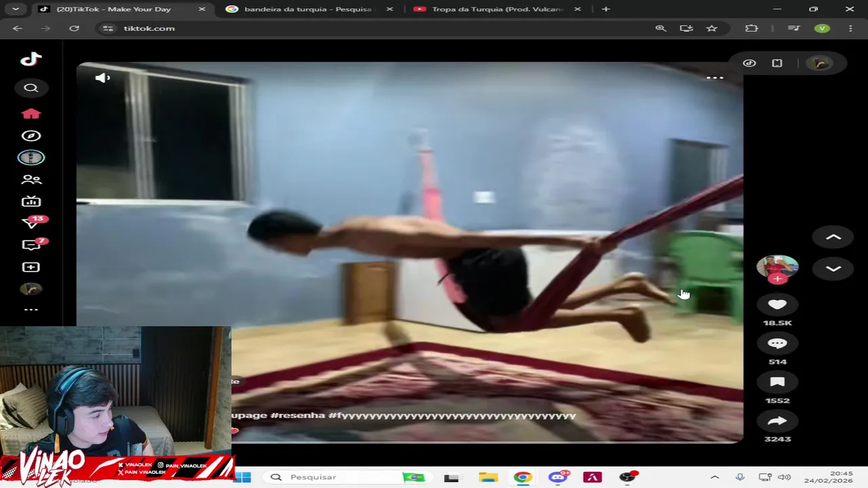This screenshot has width=868, height=488.
Task: Click the #resenha hashtag in caption
Action: (297, 415)
